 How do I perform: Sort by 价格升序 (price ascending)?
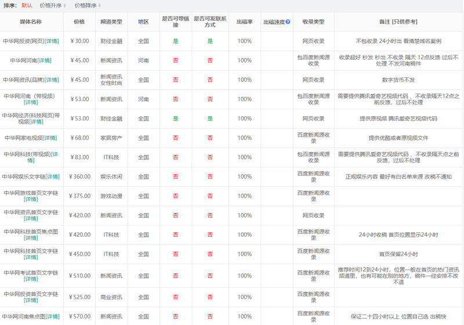click(x=52, y=5)
